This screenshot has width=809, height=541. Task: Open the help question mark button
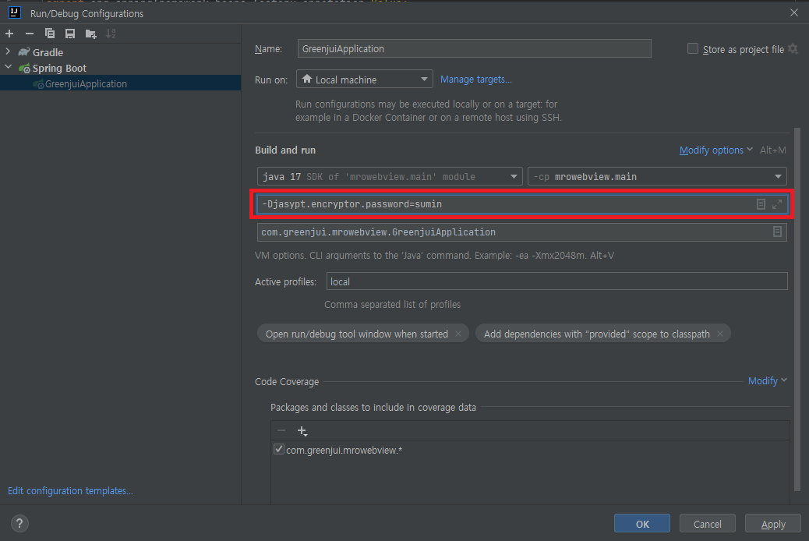click(x=19, y=523)
